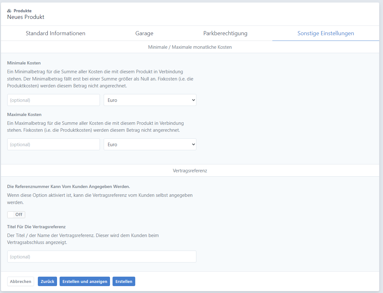Toggle the Referenznummer Off switch
The height and width of the screenshot is (293, 383).
click(x=16, y=214)
